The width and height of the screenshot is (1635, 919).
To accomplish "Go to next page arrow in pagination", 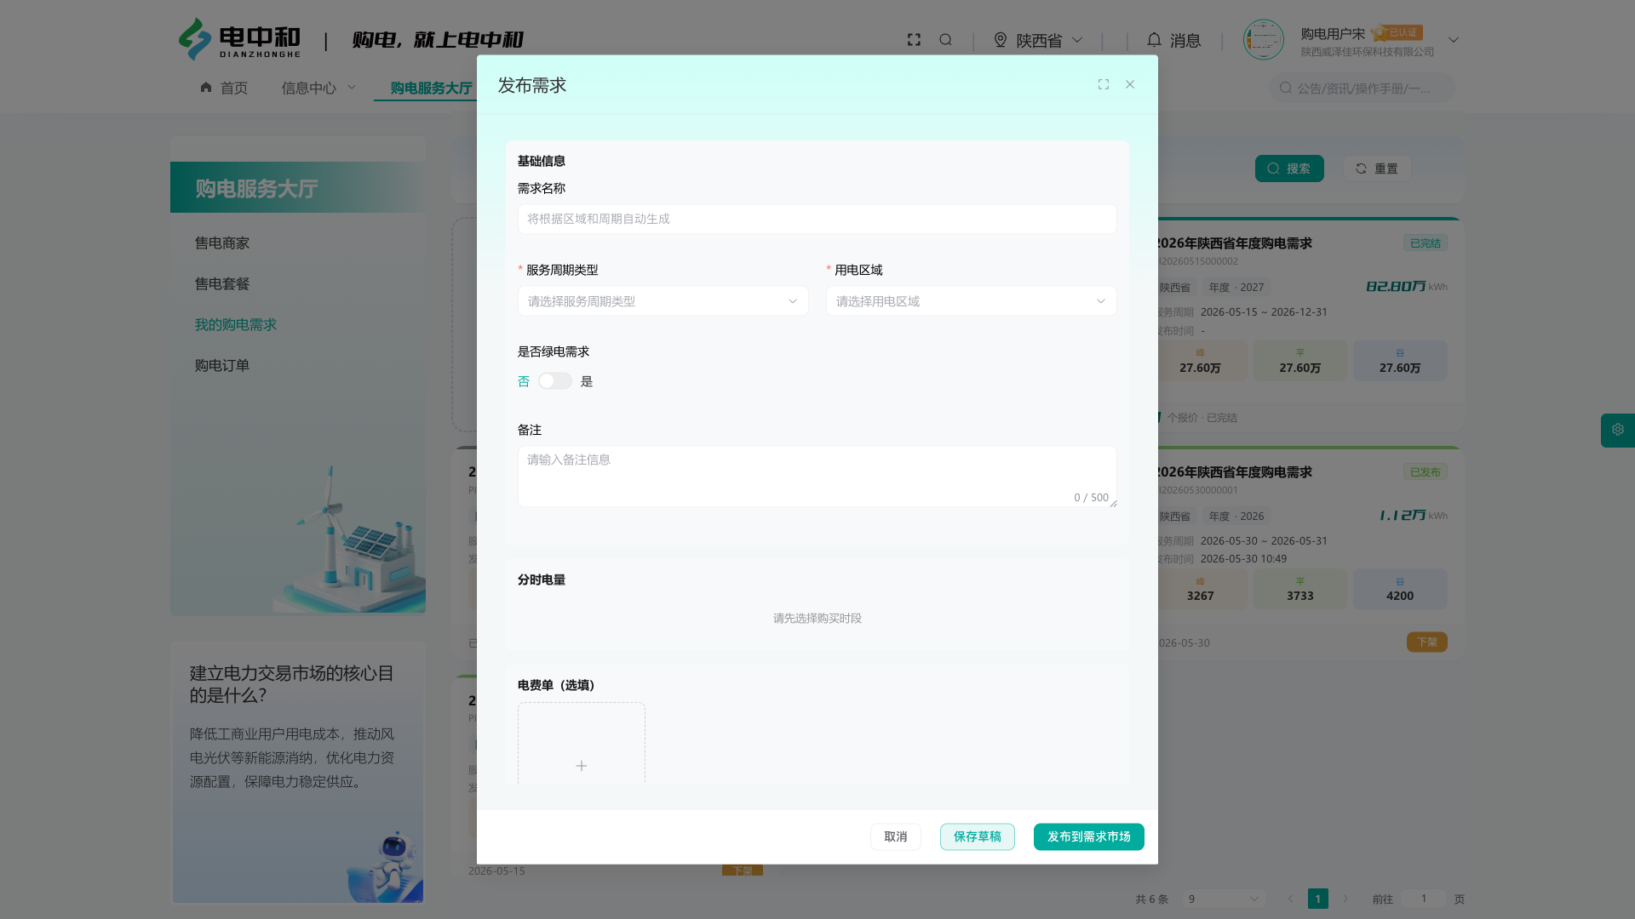I will (1345, 899).
